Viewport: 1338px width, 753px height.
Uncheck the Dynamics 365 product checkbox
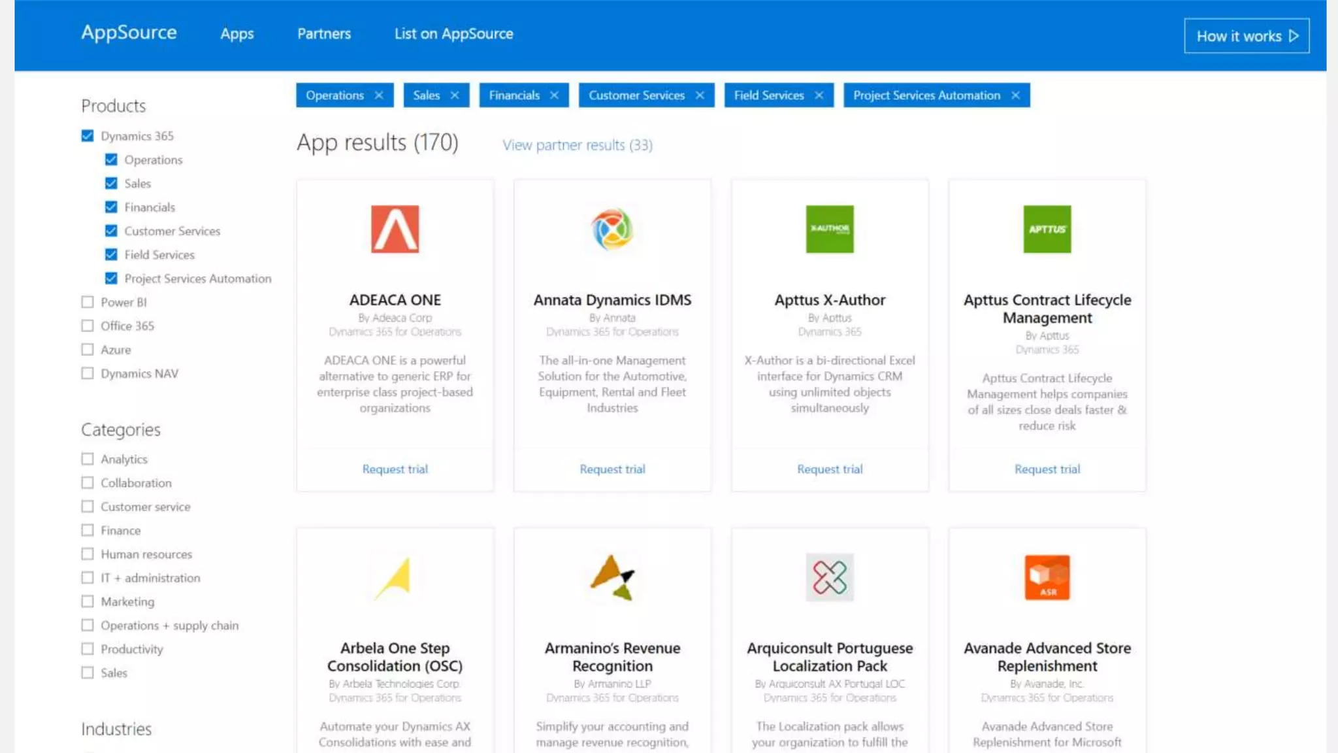click(88, 136)
